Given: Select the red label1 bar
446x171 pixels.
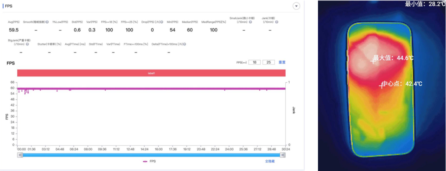Looking at the screenshot, I should 151,73.
